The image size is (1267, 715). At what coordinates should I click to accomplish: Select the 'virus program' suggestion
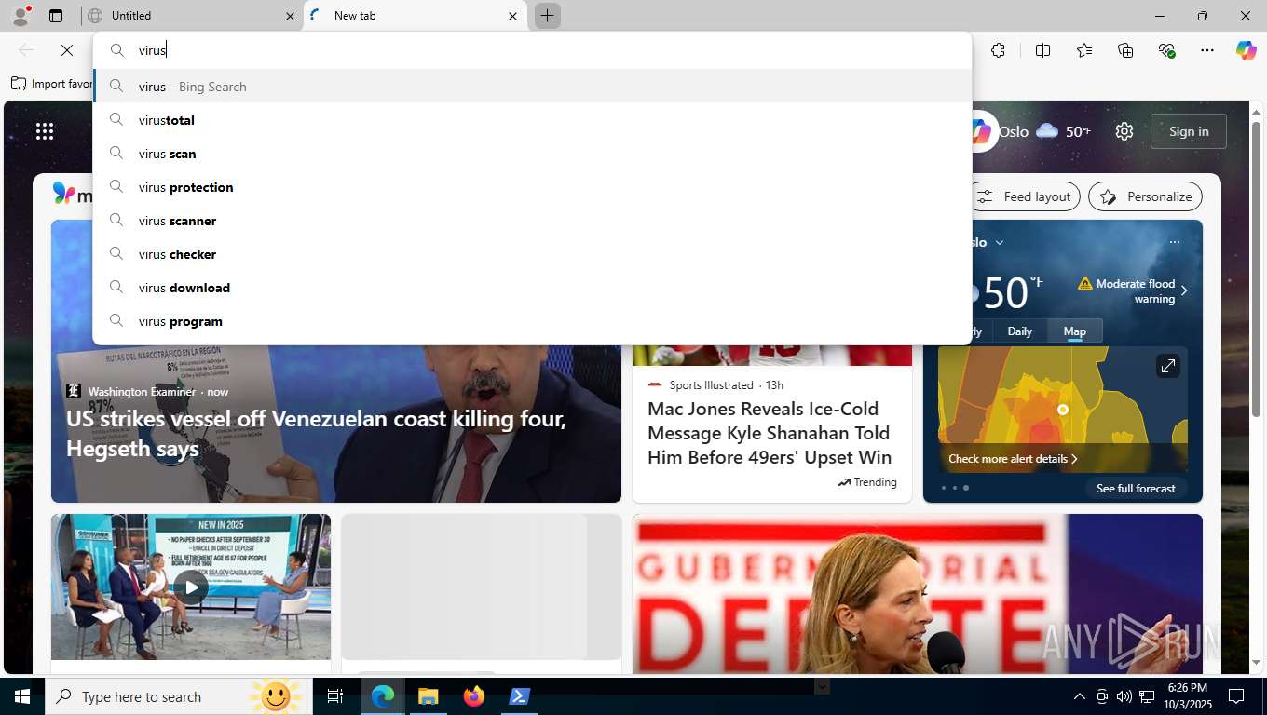pyautogui.click(x=532, y=321)
